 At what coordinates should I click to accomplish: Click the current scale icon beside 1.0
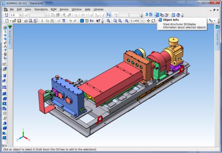6,15
